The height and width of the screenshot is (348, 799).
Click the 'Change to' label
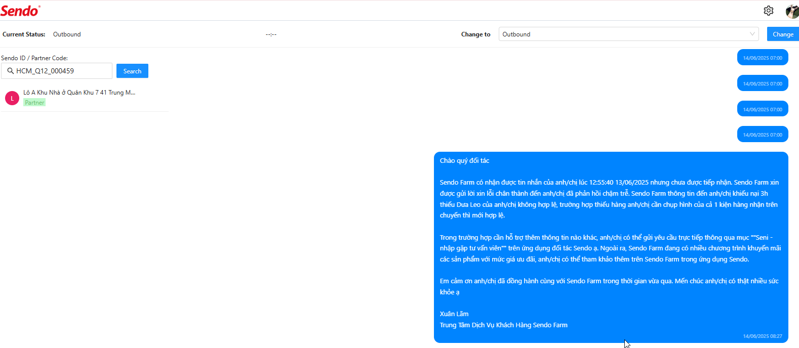tap(475, 34)
